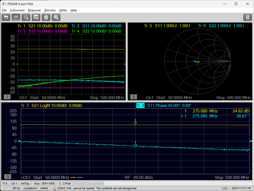Click yellow trace legend line in window 3
Screen dimensions: 254x191
click(73, 177)
